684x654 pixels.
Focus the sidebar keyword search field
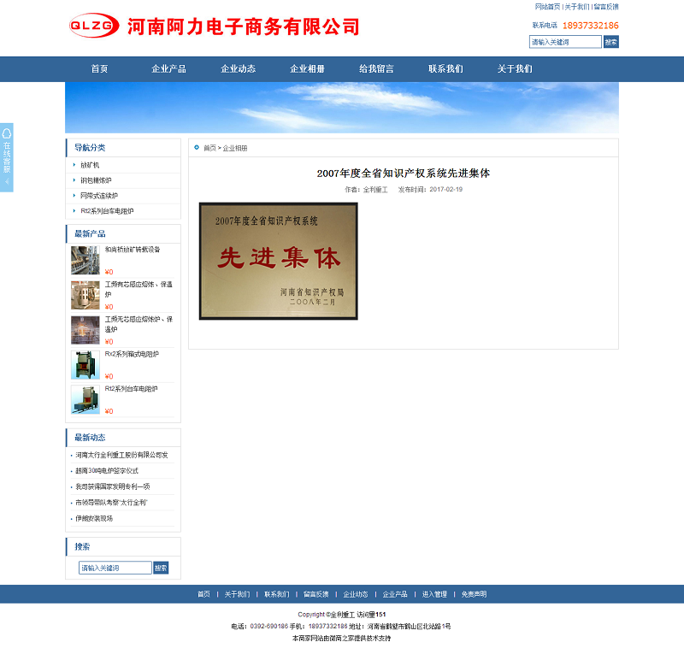[115, 568]
